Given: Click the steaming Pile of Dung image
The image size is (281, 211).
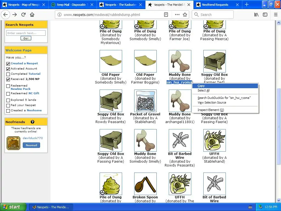Looking at the screenshot, I should 111,184.
